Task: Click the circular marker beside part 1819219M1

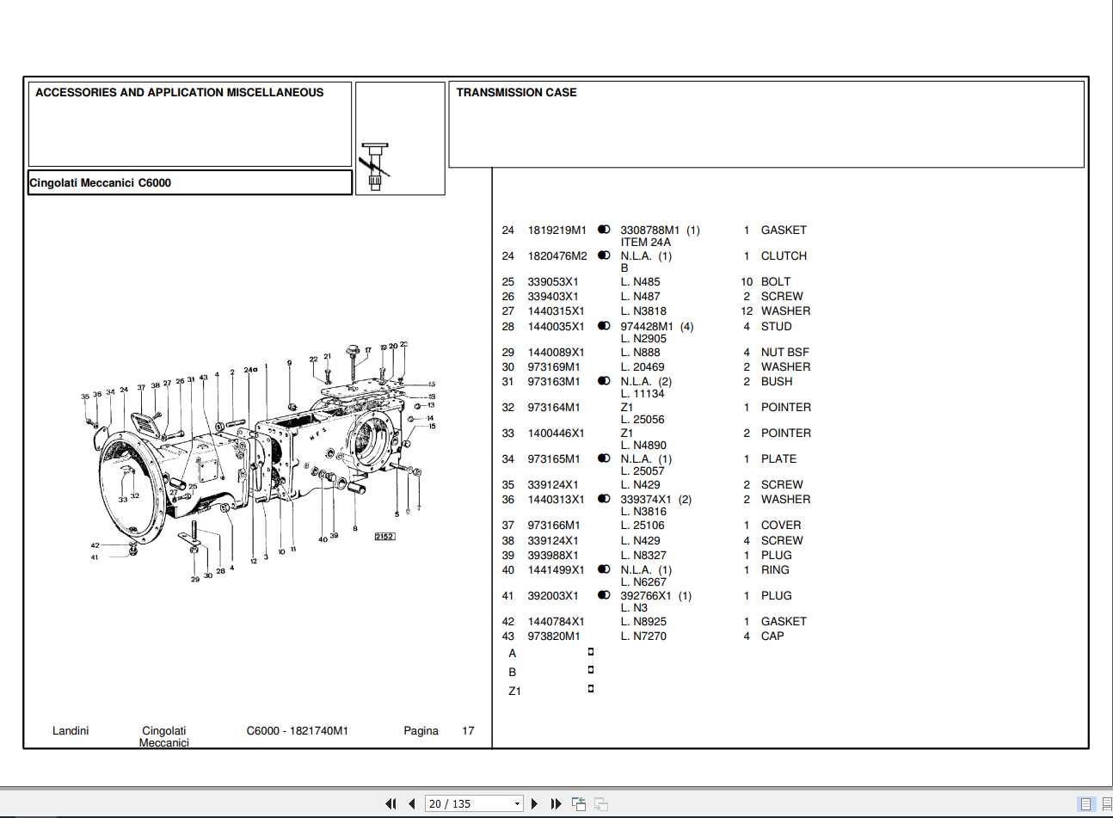Action: click(605, 230)
